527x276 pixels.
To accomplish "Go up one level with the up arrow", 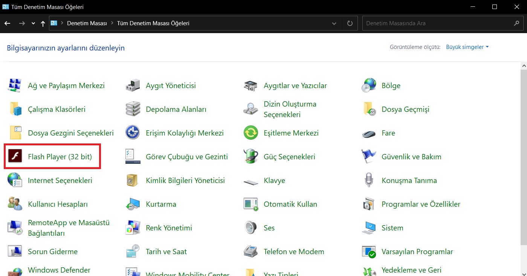I will (43, 23).
